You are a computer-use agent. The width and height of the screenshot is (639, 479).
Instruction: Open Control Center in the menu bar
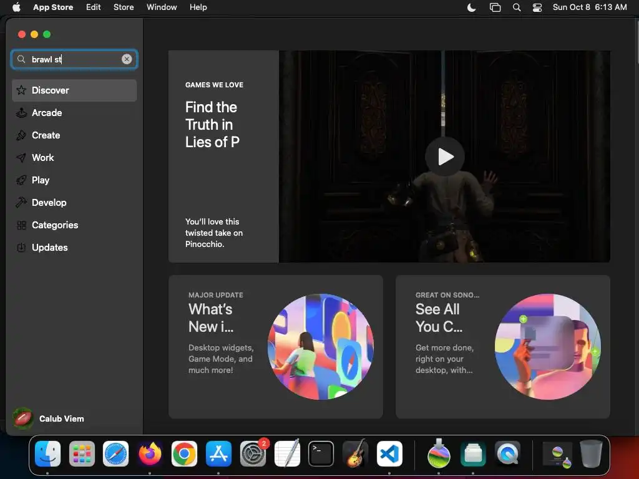click(537, 7)
